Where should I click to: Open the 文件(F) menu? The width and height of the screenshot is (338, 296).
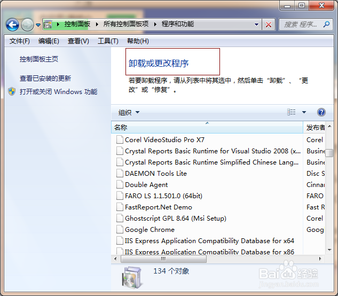coord(19,41)
